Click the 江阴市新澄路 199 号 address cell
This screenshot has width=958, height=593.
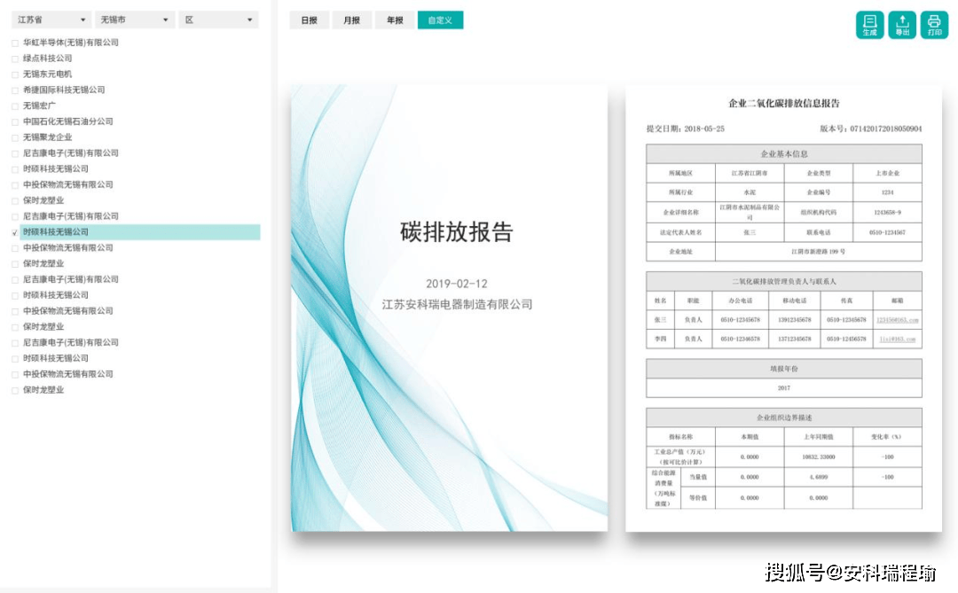click(x=819, y=252)
